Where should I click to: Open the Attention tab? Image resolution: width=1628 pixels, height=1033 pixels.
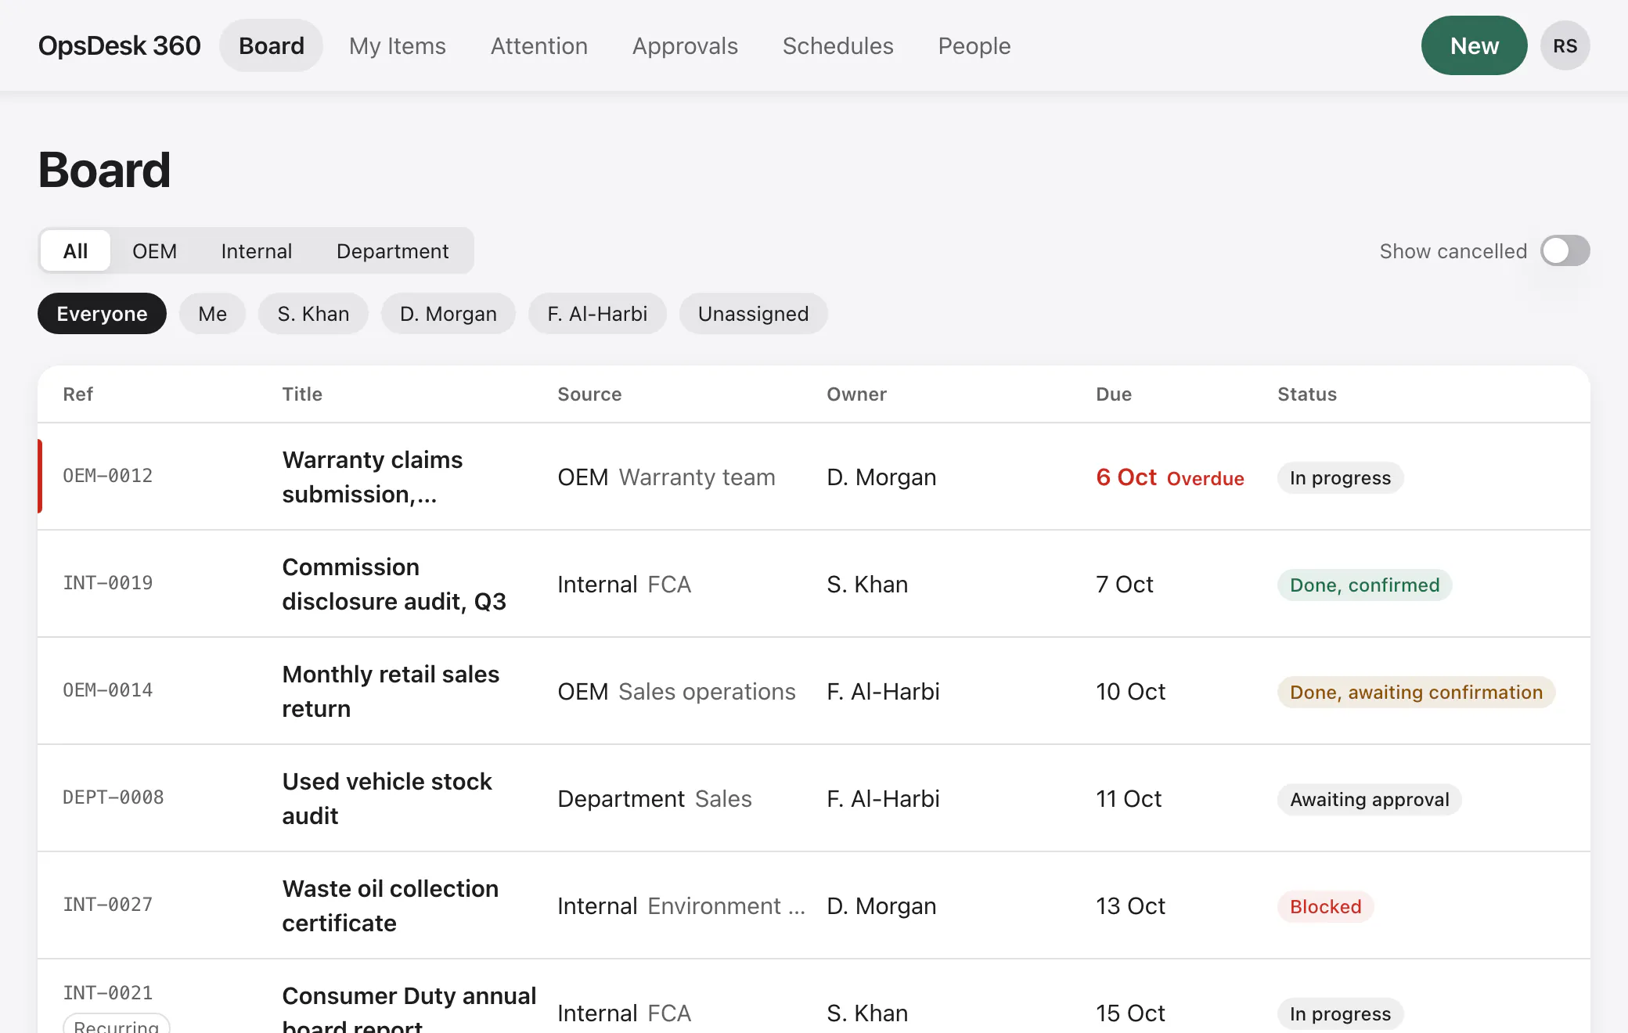pyautogui.click(x=538, y=45)
